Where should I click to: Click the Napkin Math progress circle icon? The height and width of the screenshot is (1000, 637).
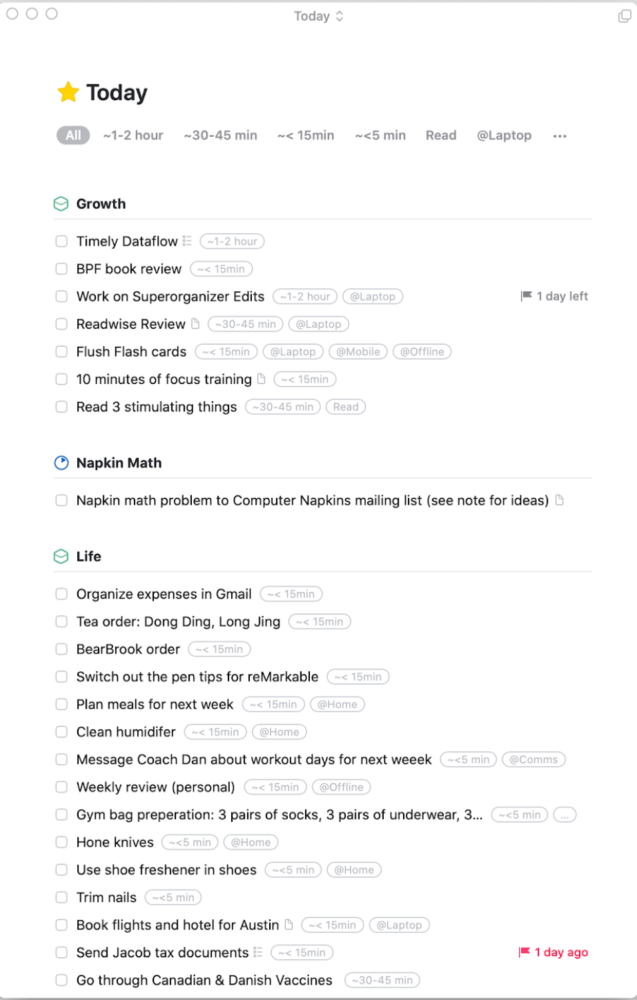[x=61, y=463]
